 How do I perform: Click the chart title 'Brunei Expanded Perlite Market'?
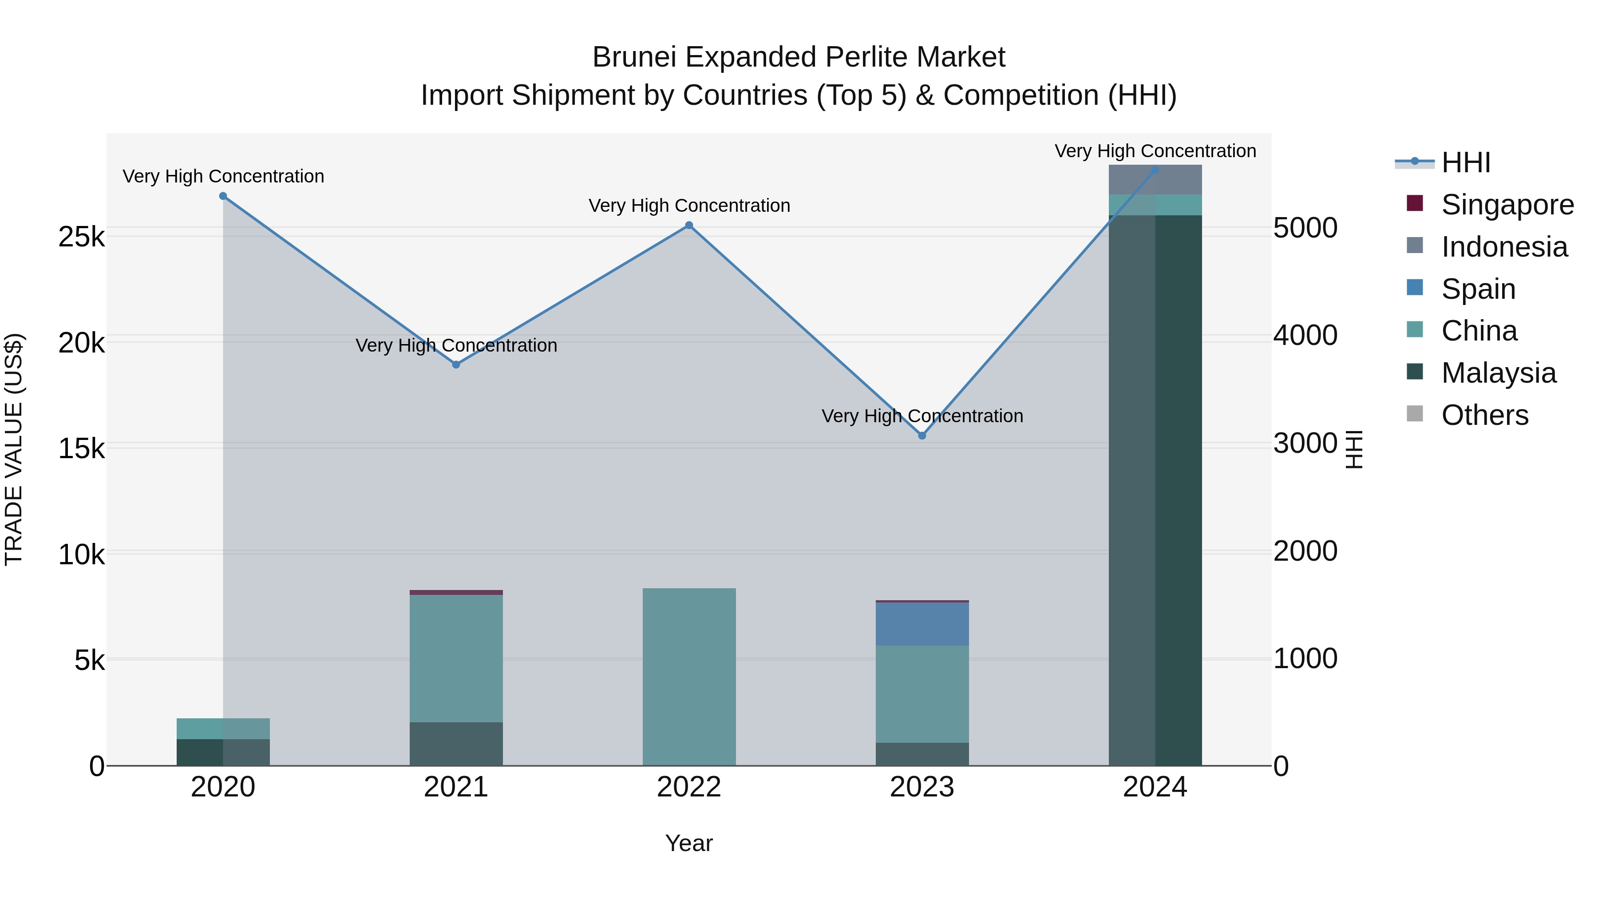tap(799, 57)
